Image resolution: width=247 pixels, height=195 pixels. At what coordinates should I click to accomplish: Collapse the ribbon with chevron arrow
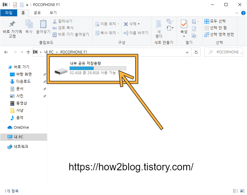[236, 13]
